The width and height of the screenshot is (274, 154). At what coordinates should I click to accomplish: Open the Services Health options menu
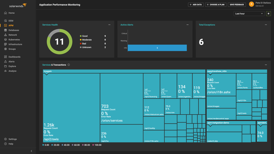109,25
